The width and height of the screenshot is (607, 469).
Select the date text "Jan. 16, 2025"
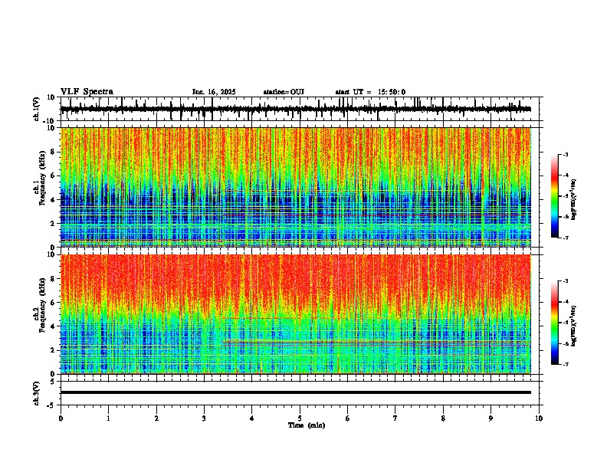tap(214, 92)
